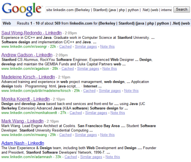Open Cached link for Saul Wong-Redondo

coord(65,47)
